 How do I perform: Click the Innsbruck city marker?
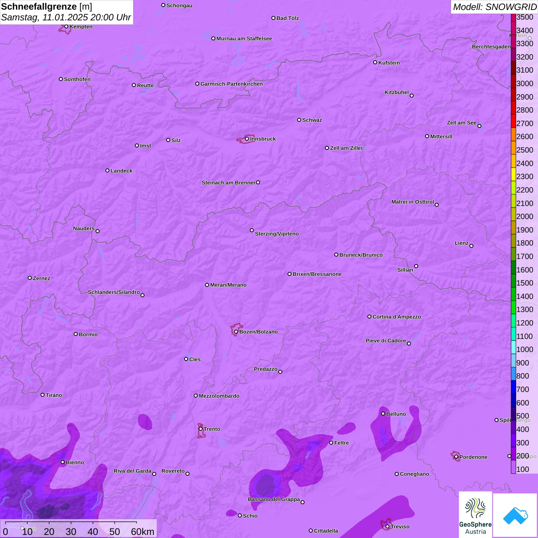point(247,139)
